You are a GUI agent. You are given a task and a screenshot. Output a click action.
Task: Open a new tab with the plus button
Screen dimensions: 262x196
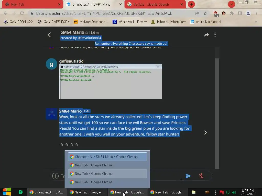coord(191,4)
